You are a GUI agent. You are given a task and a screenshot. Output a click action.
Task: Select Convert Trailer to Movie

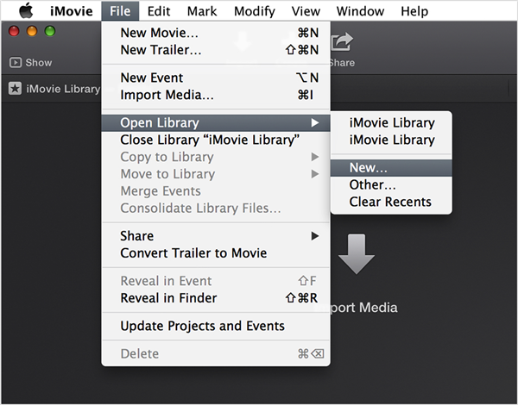pyautogui.click(x=216, y=253)
